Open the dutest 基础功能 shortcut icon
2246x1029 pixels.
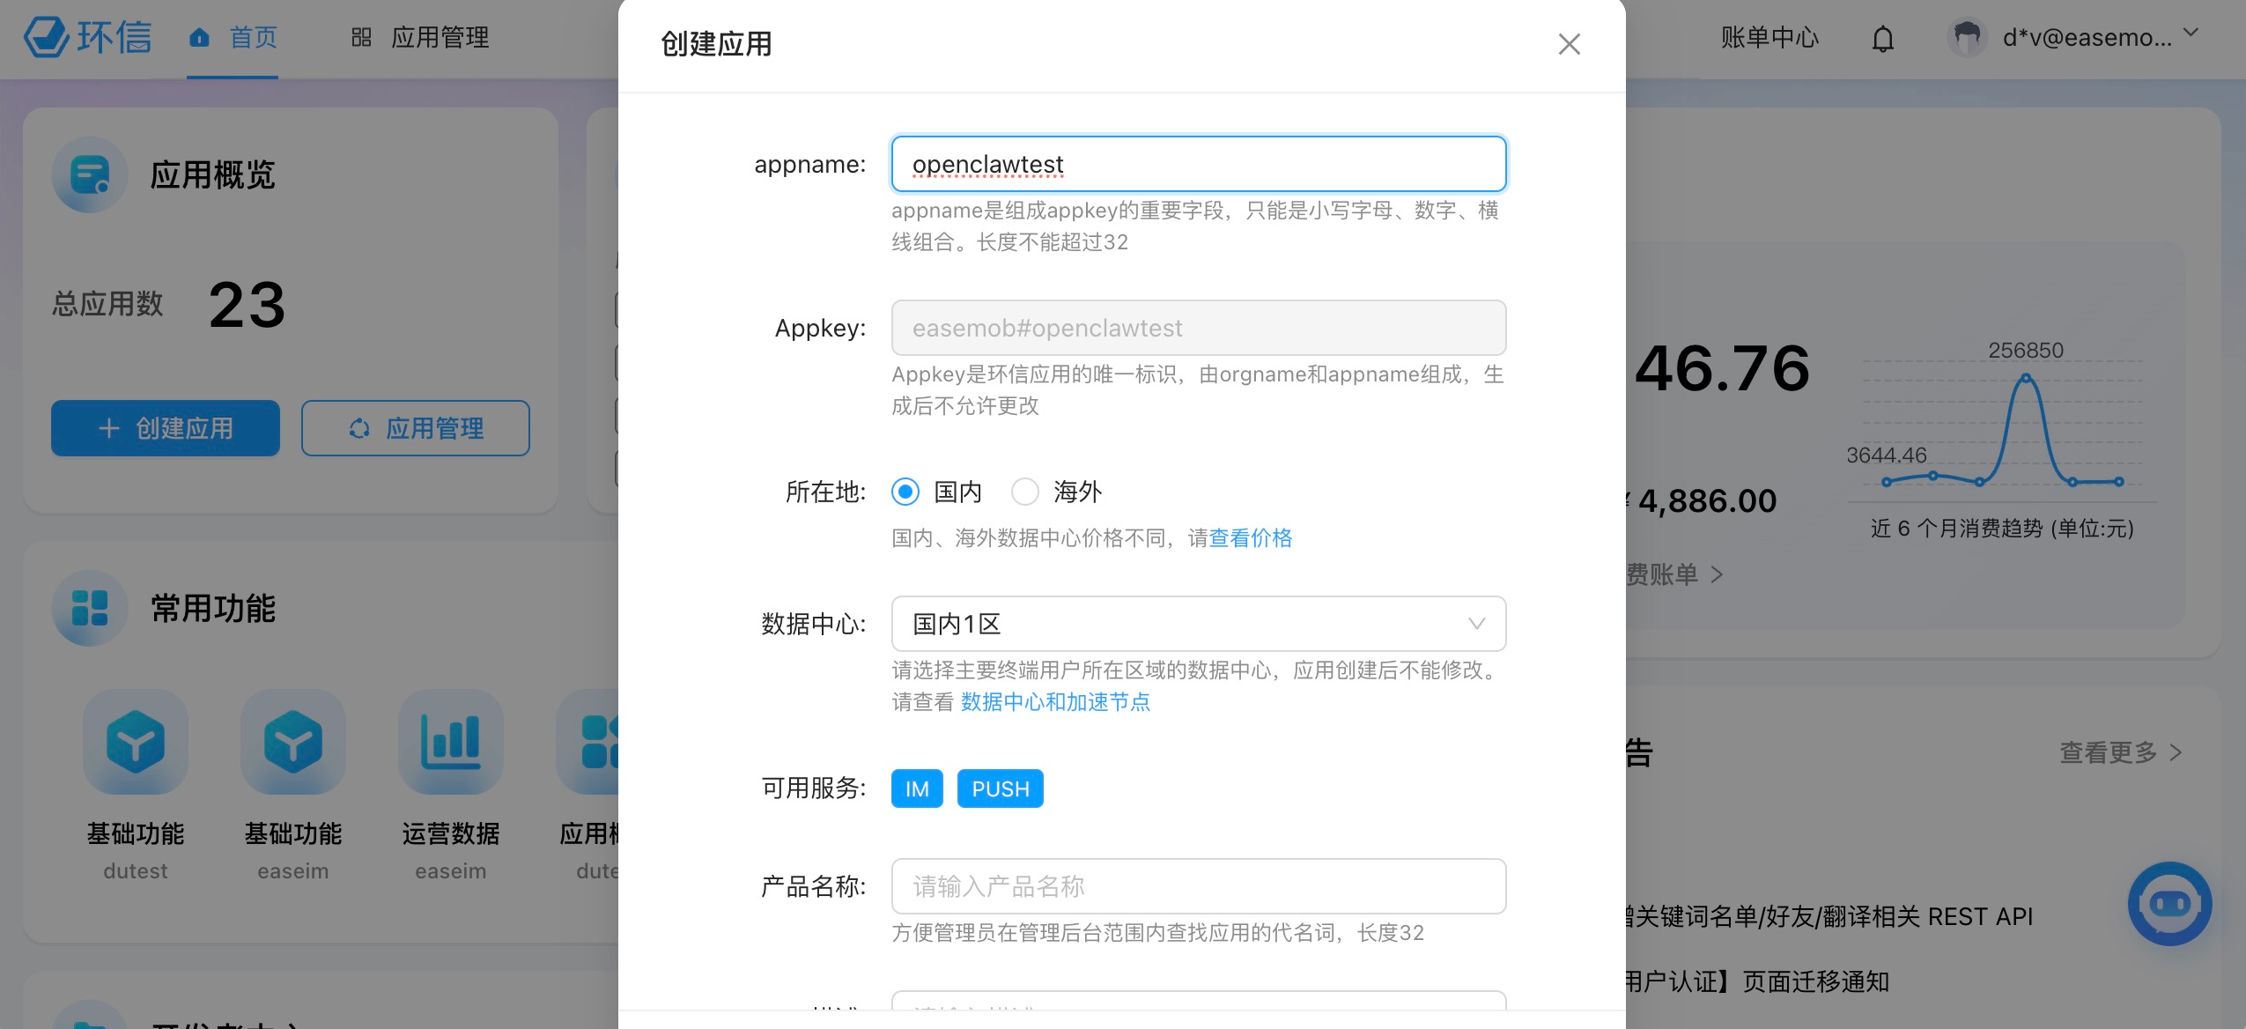[135, 742]
